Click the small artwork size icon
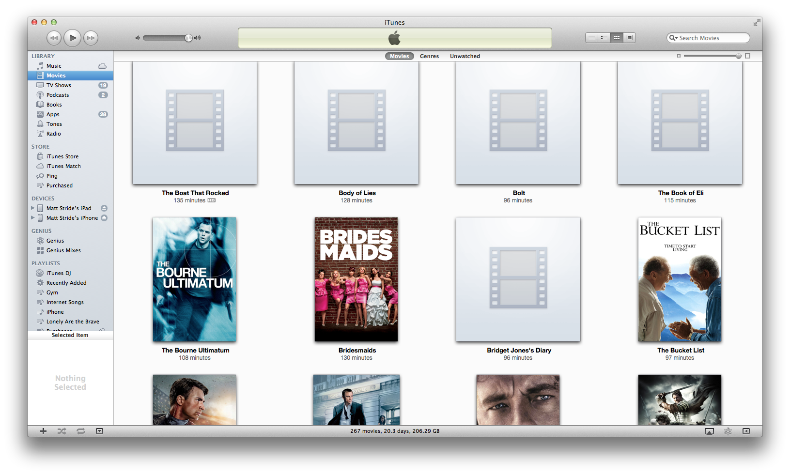 pyautogui.click(x=679, y=56)
